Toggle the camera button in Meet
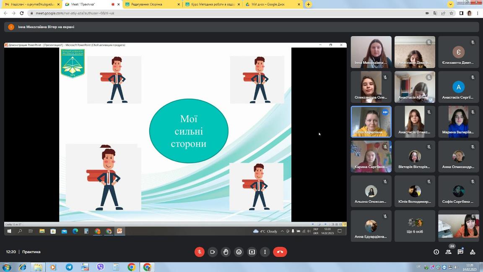Image resolution: width=483 pixels, height=272 pixels. coord(213,252)
